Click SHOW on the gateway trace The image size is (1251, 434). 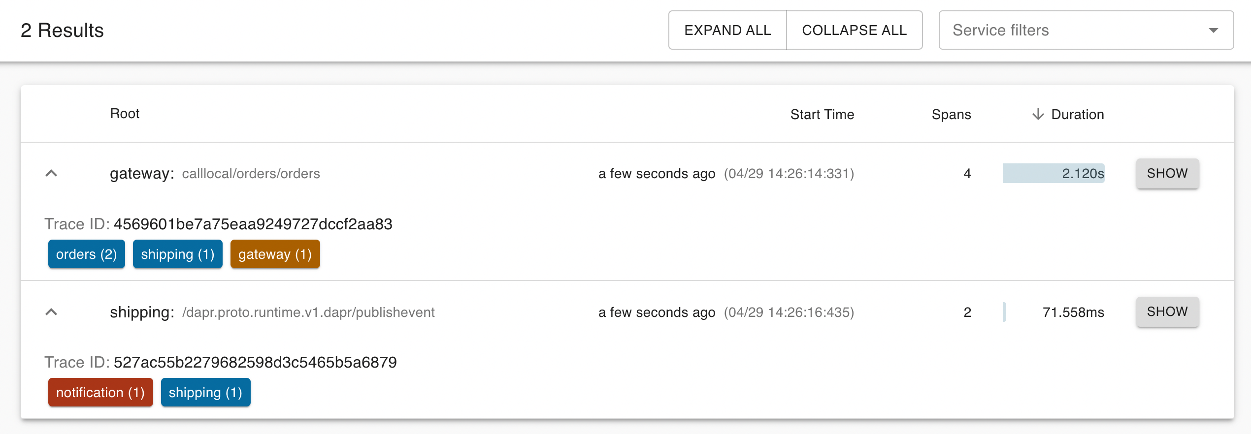pos(1167,173)
